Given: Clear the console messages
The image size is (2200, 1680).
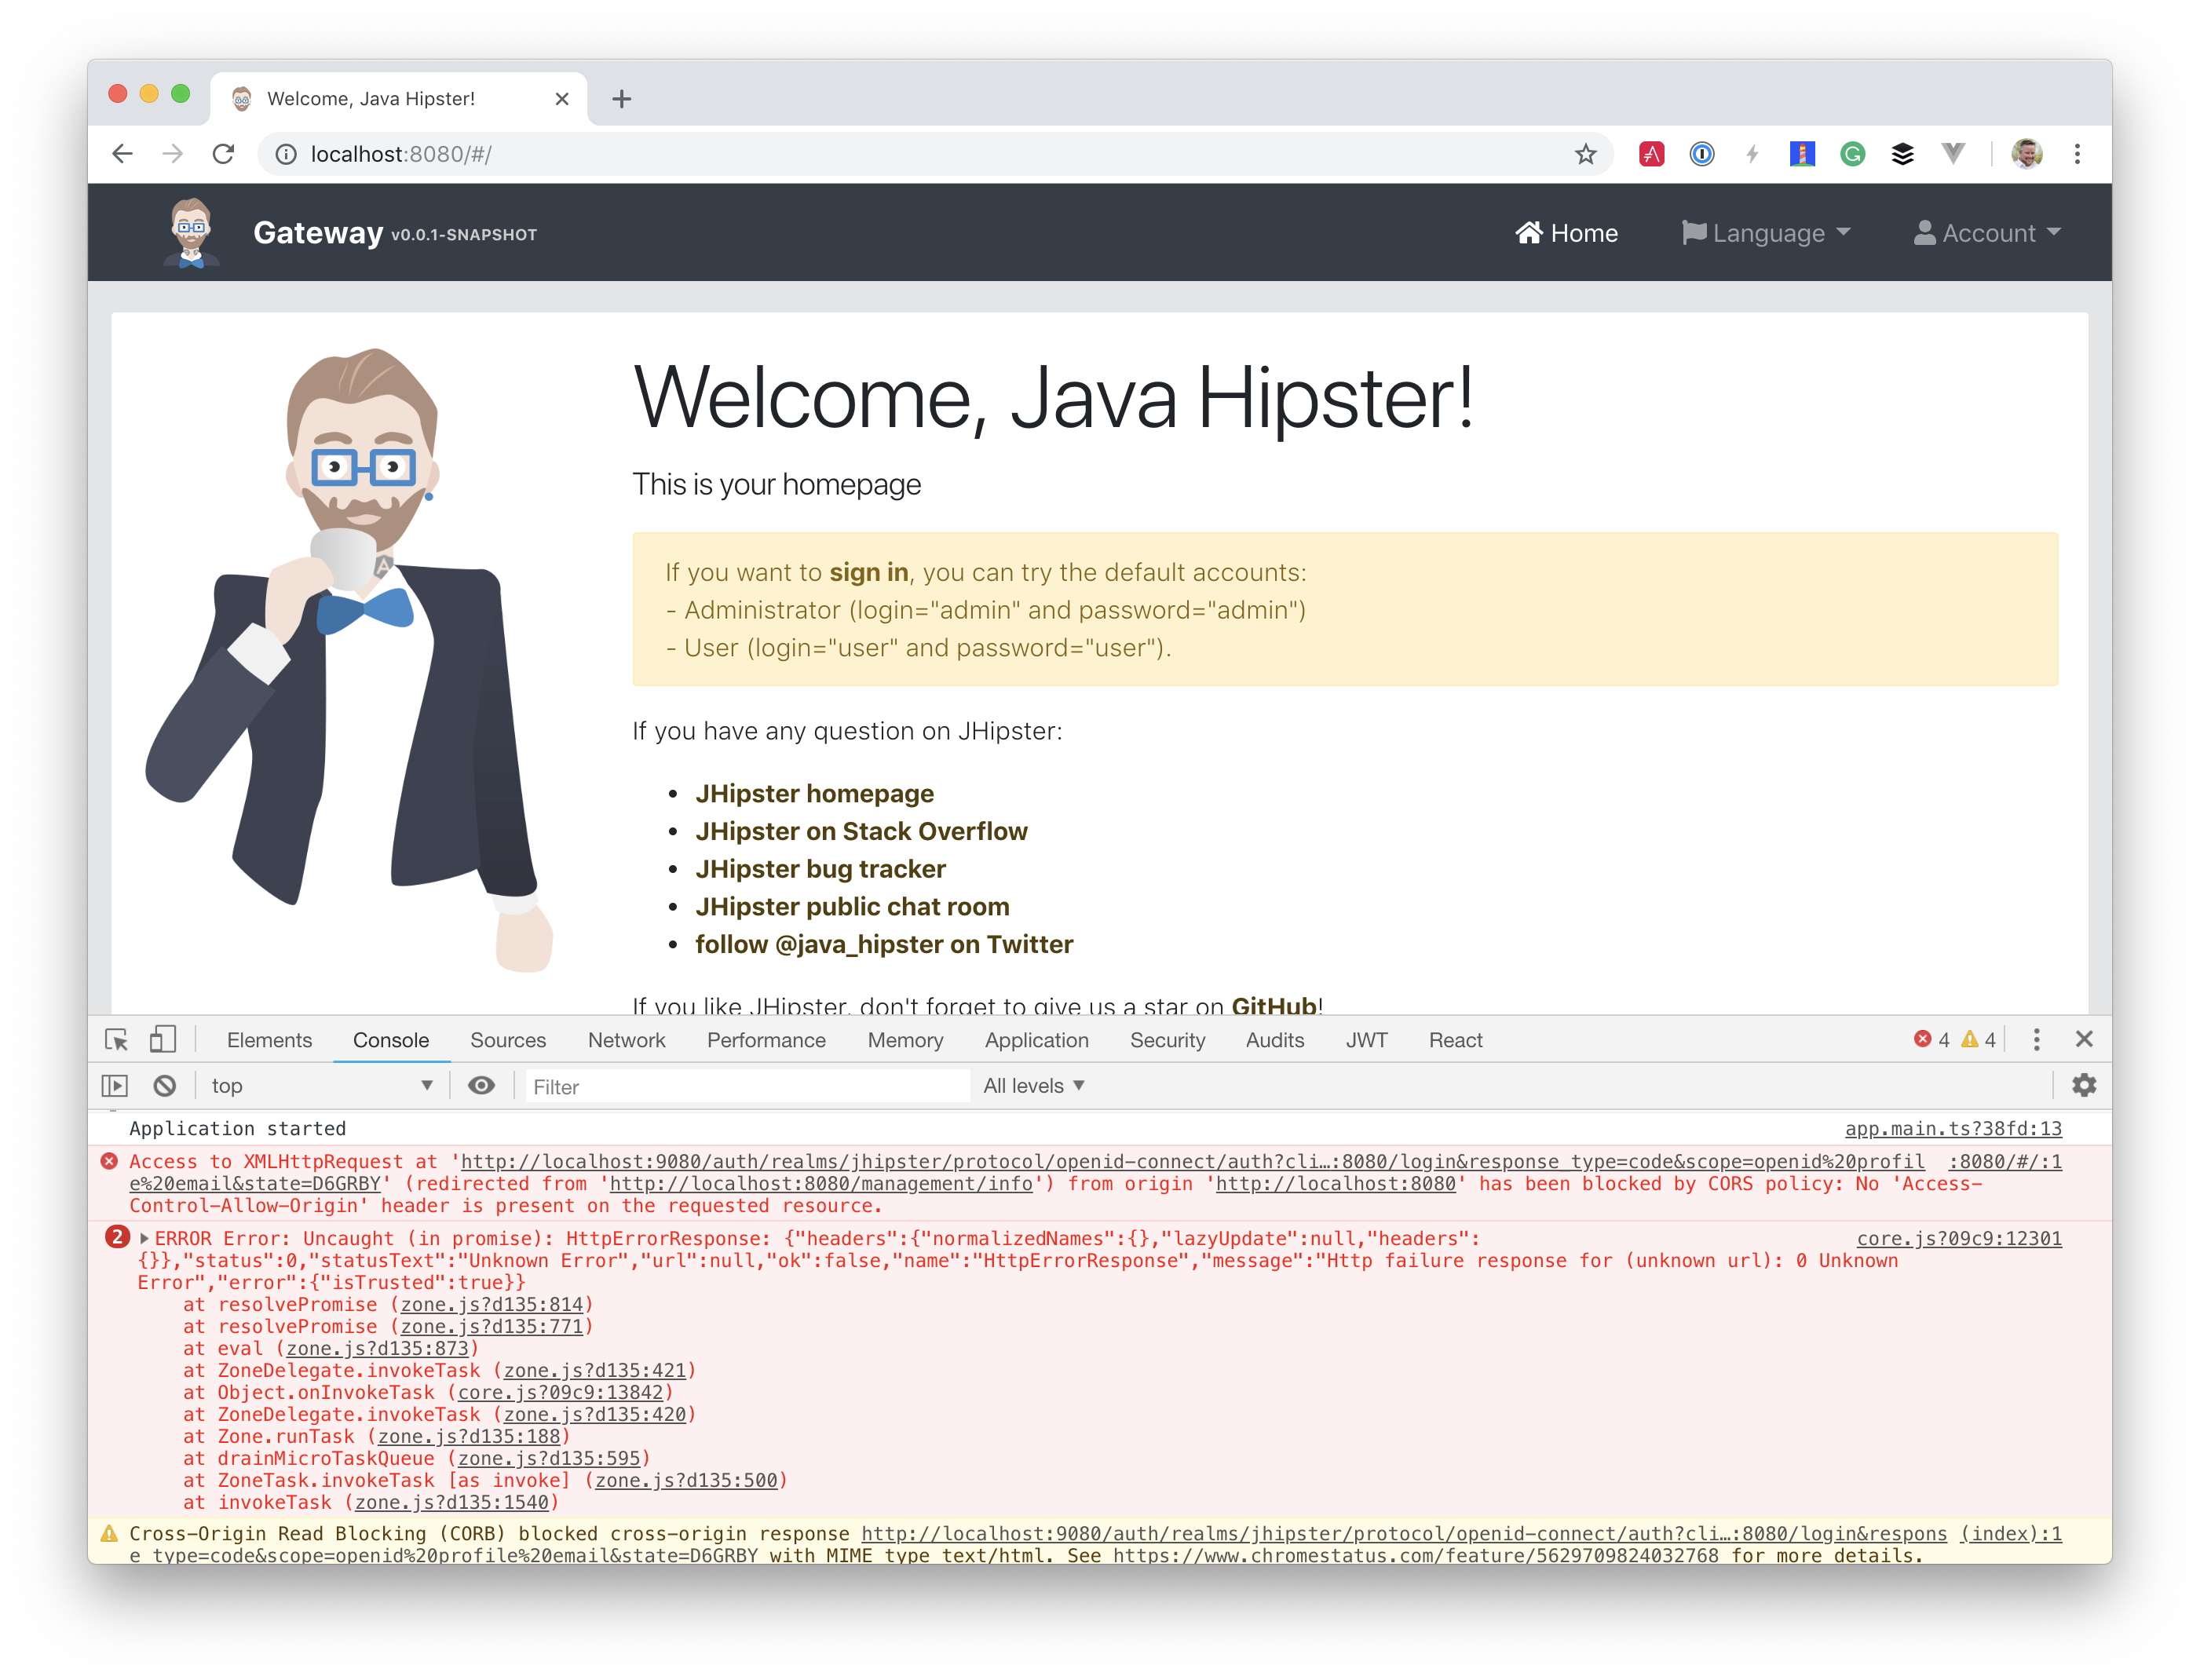Looking at the screenshot, I should (x=165, y=1085).
